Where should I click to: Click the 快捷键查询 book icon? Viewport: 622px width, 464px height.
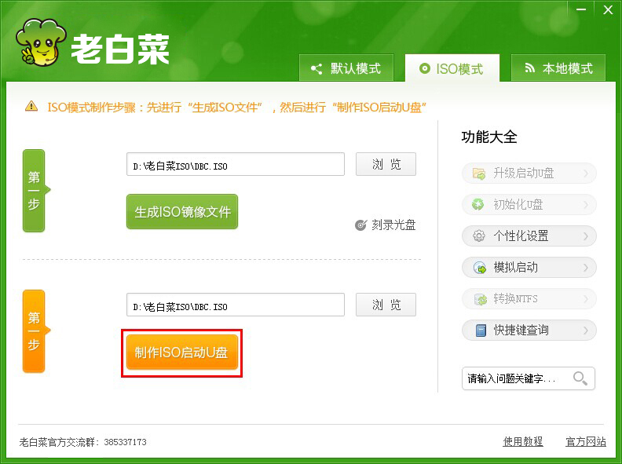481,331
